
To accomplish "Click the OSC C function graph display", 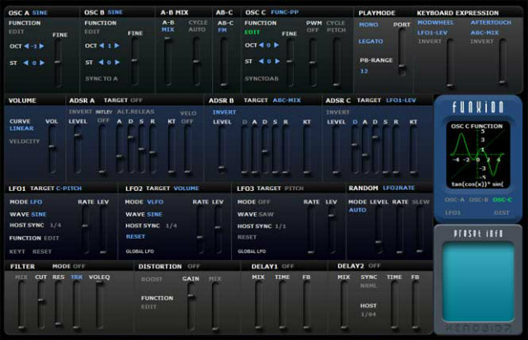I will coord(478,155).
